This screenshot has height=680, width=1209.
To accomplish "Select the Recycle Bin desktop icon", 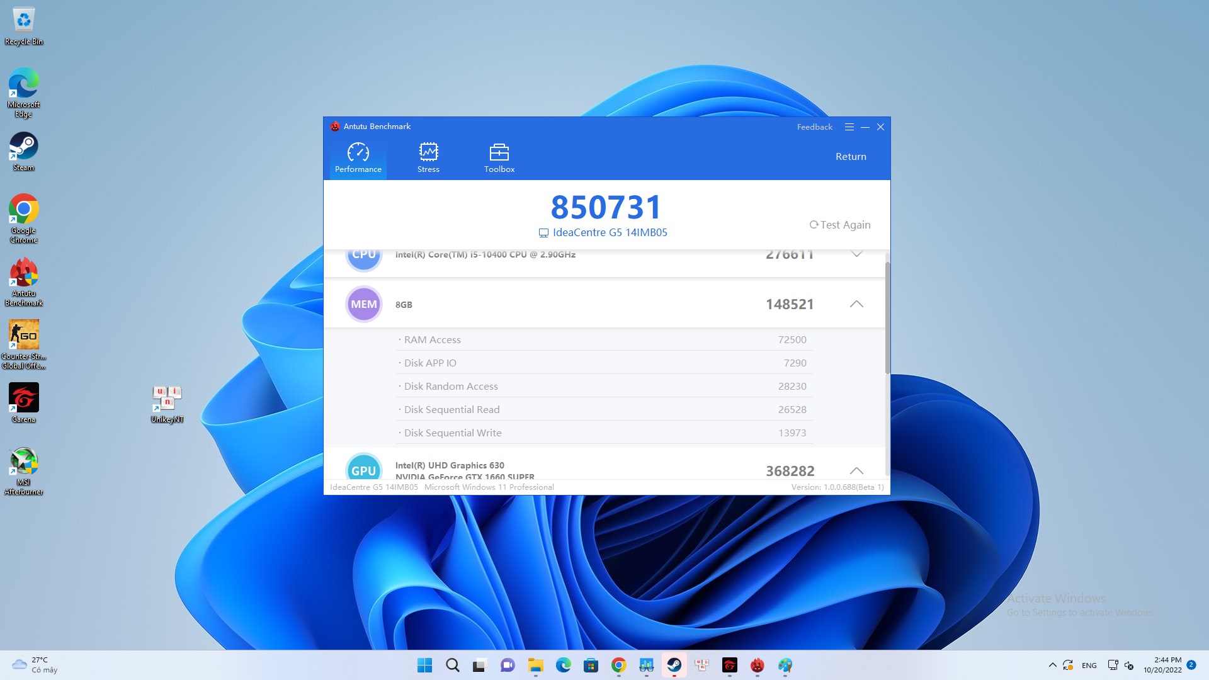I will pyautogui.click(x=24, y=26).
